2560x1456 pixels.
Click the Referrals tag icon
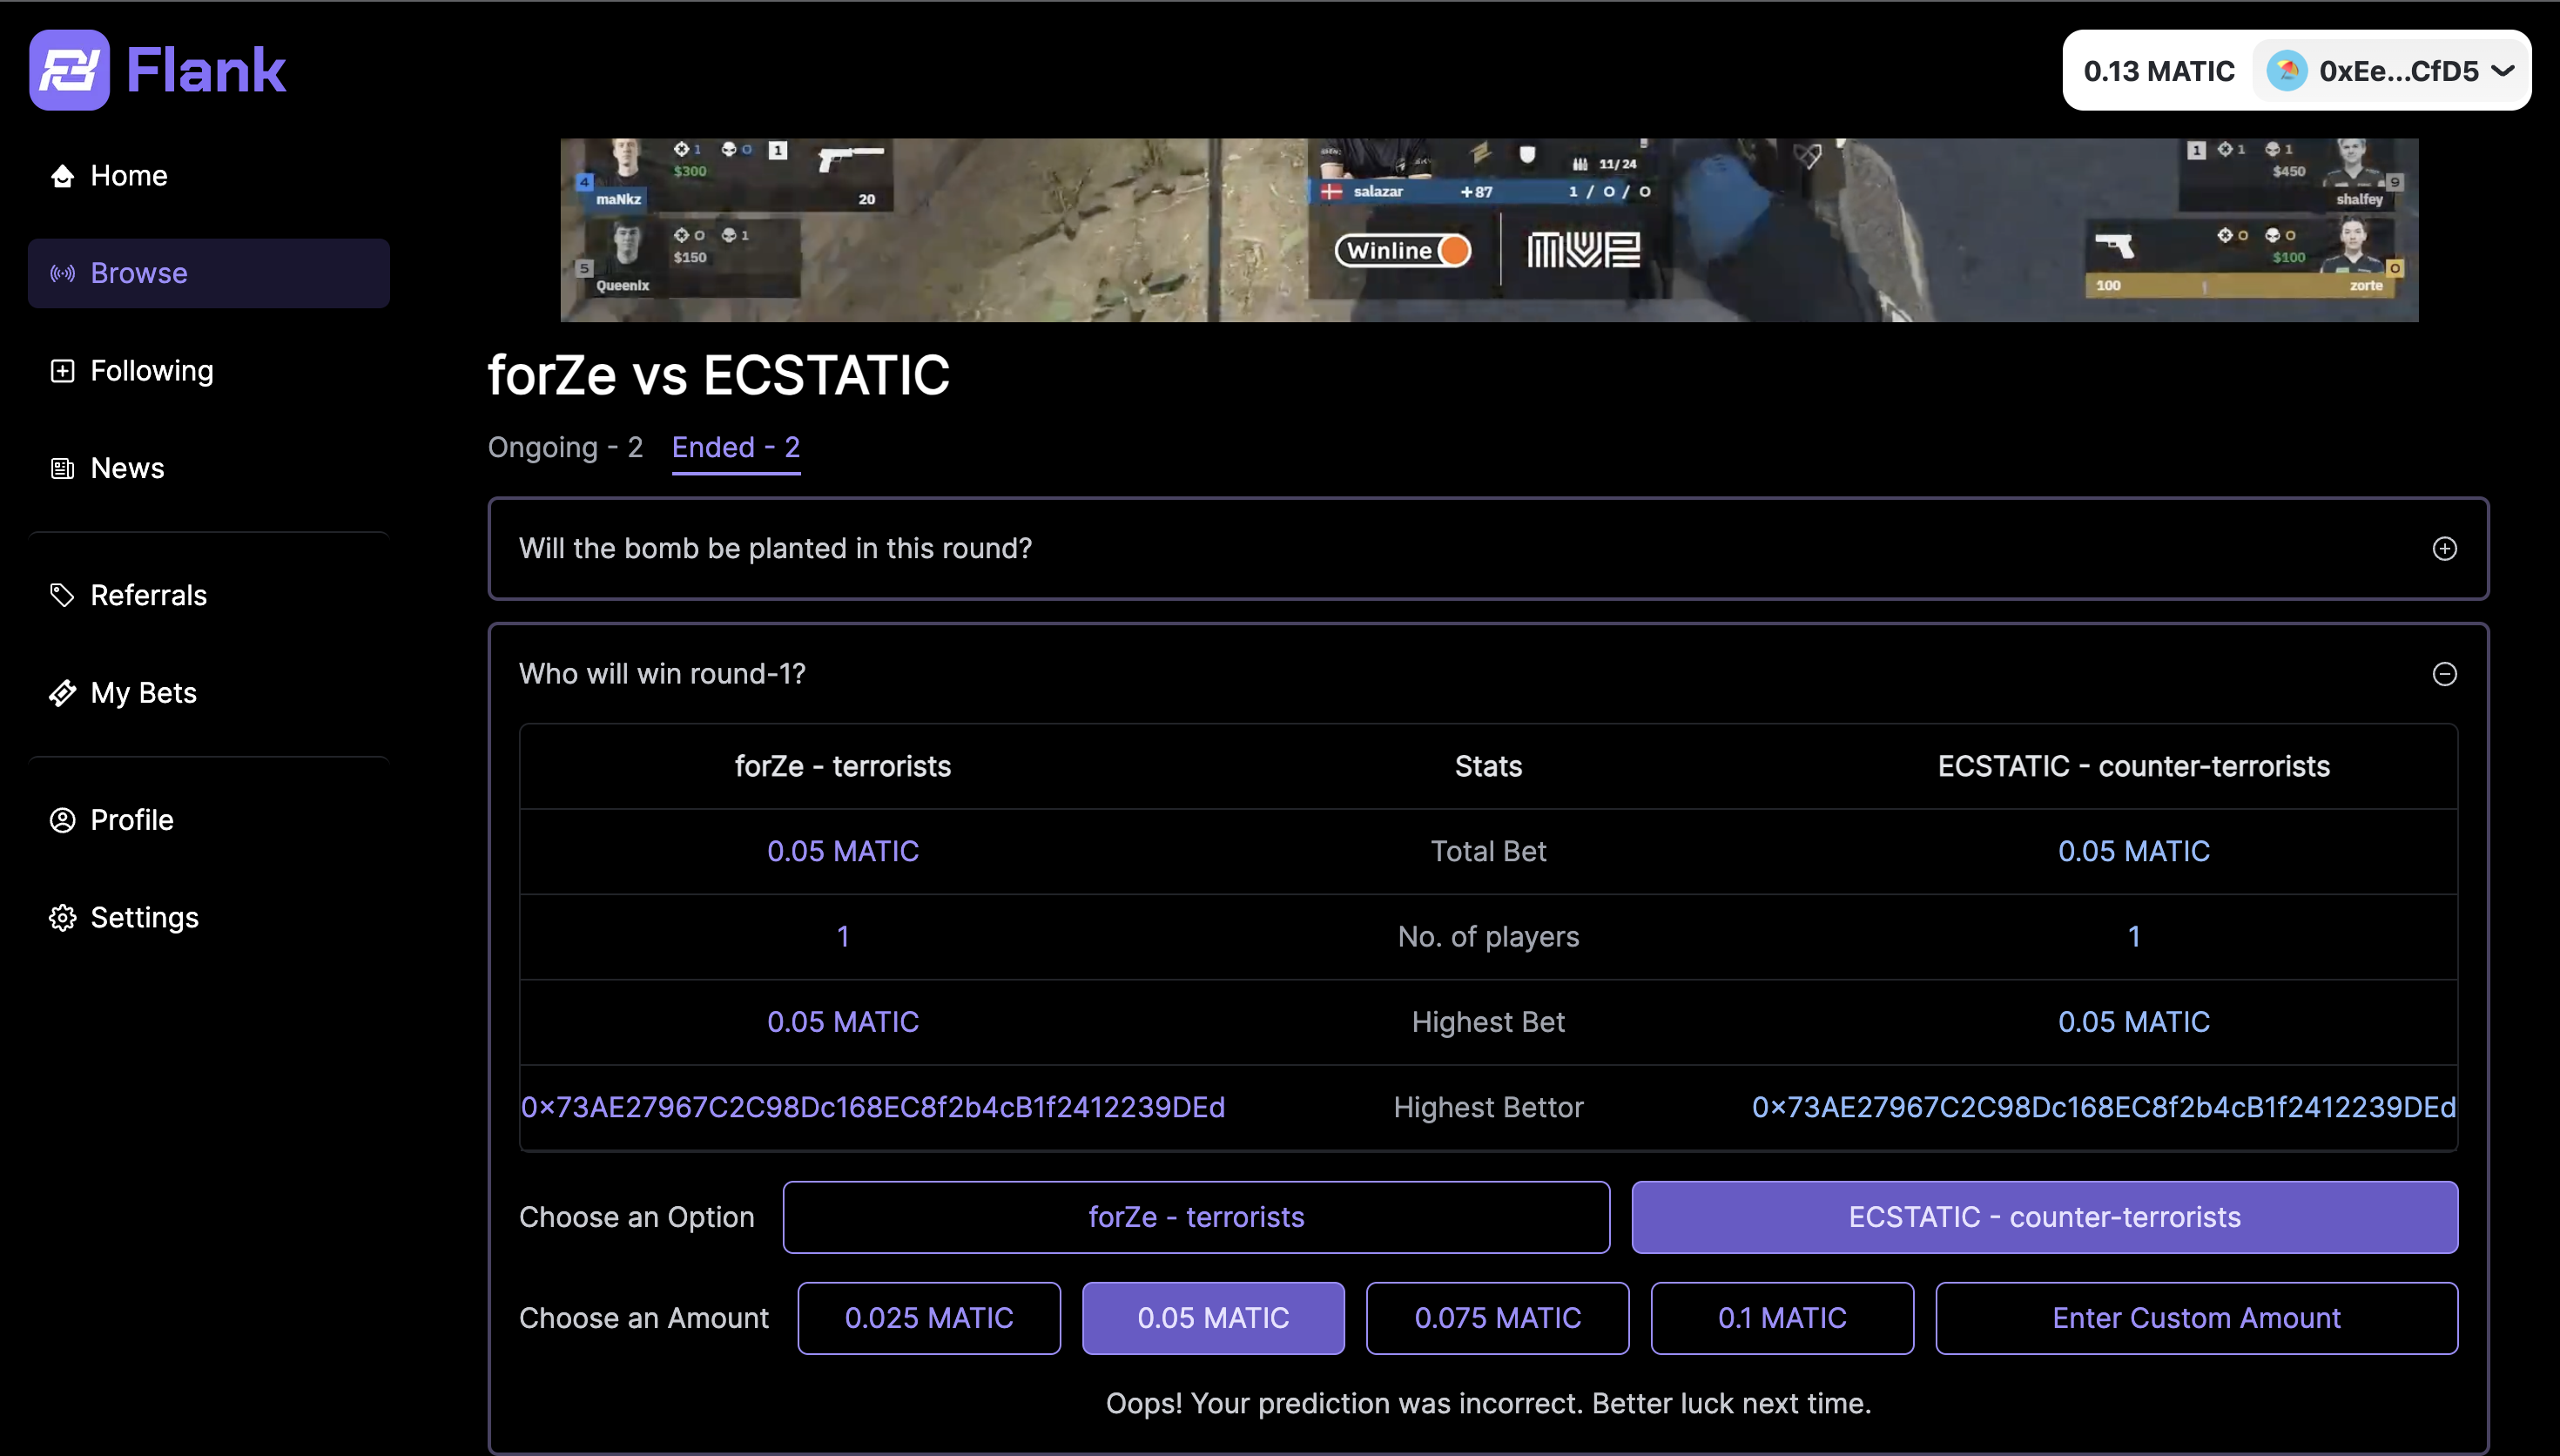pos(62,595)
